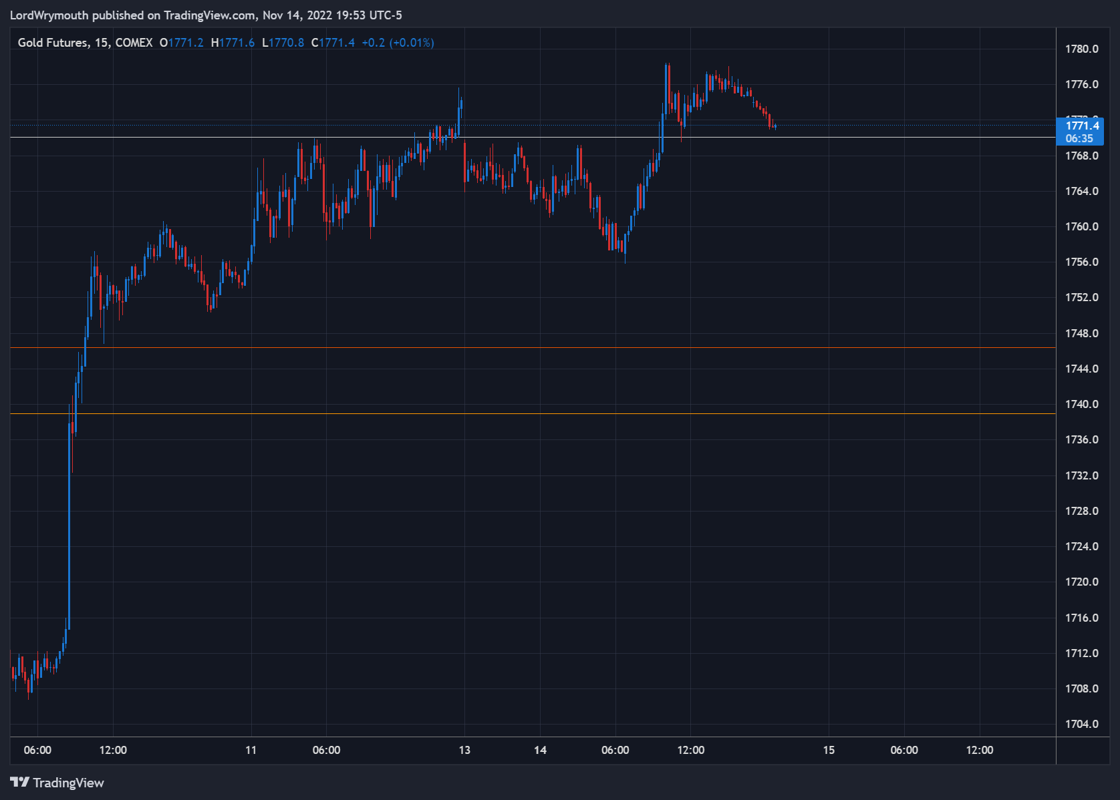Click the change value +0.2 (+0.01%)
The width and height of the screenshot is (1120, 800).
click(398, 43)
